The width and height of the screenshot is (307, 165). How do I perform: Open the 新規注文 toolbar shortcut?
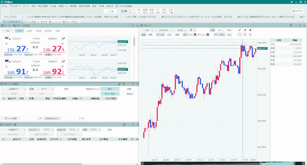click(145, 11)
